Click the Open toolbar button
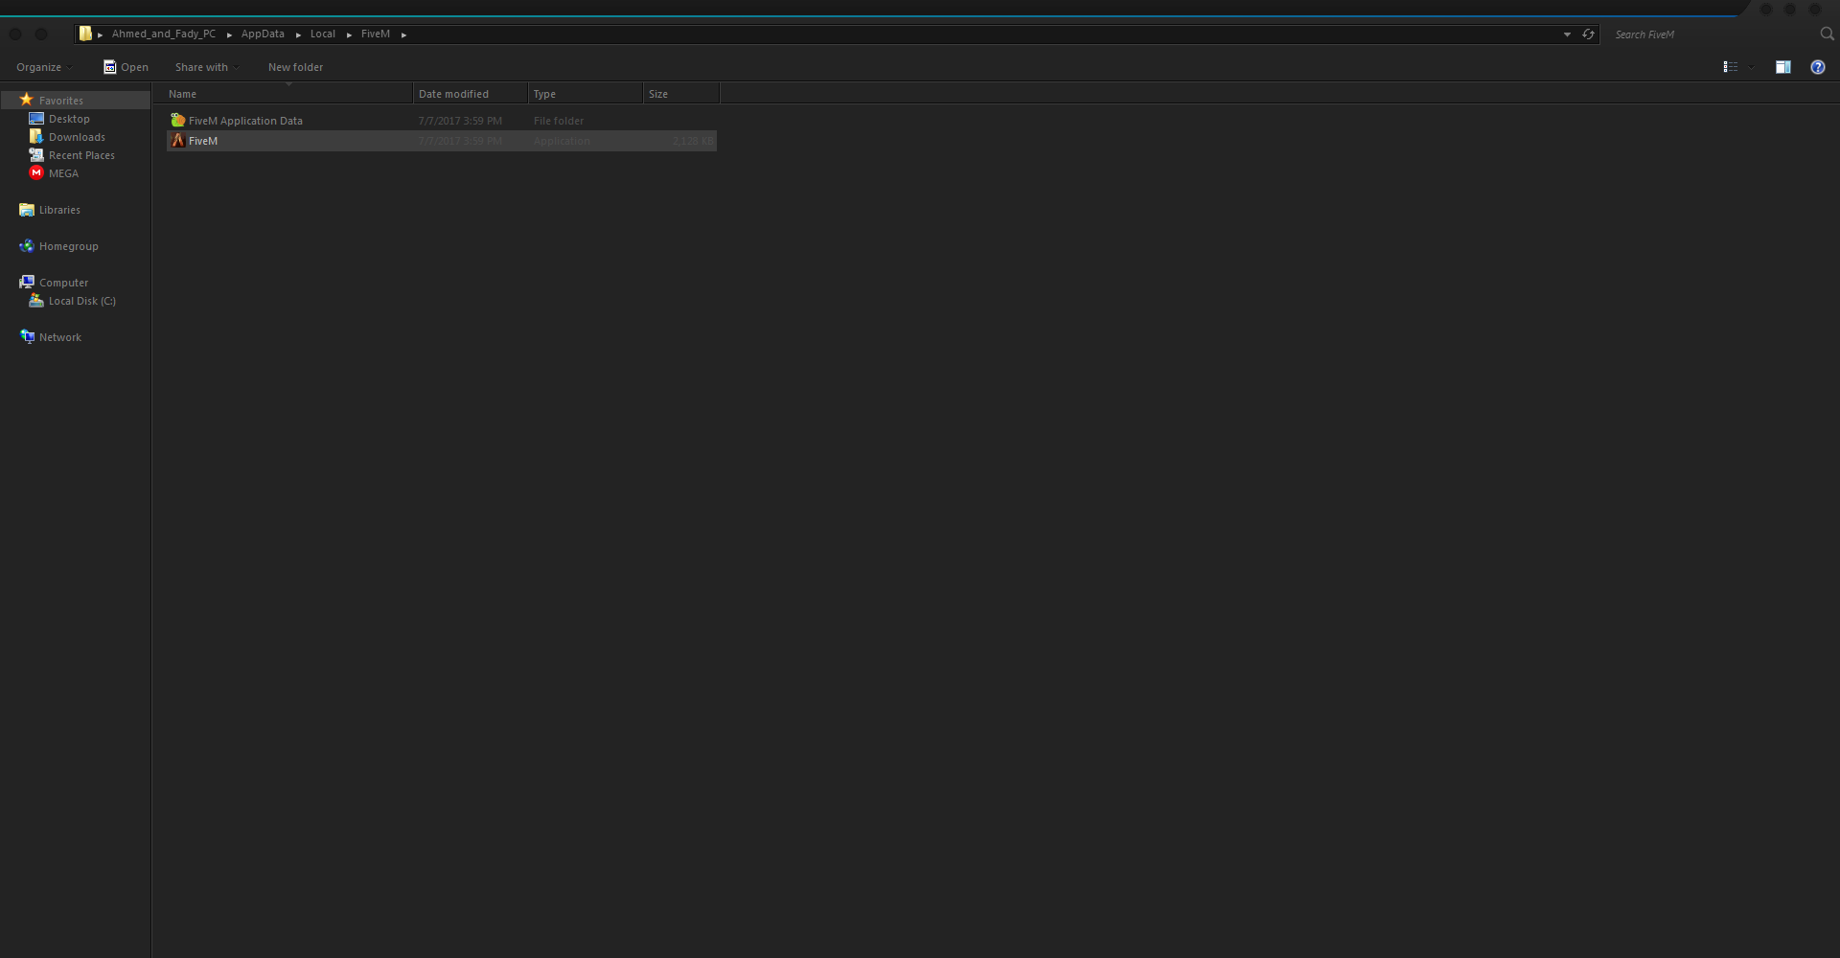 126,67
